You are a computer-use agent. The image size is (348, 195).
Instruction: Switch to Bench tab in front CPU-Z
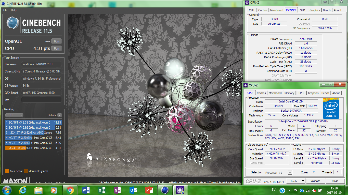[x=325, y=93]
